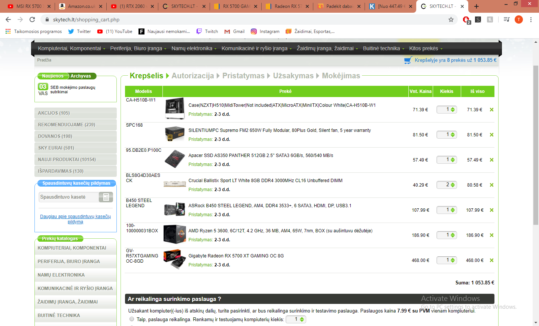Open the shopping cart icon in header

tap(408, 60)
